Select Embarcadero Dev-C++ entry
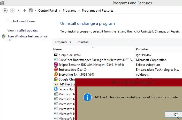Image resolution: width=182 pixels, height=120 pixels. click(x=74, y=70)
